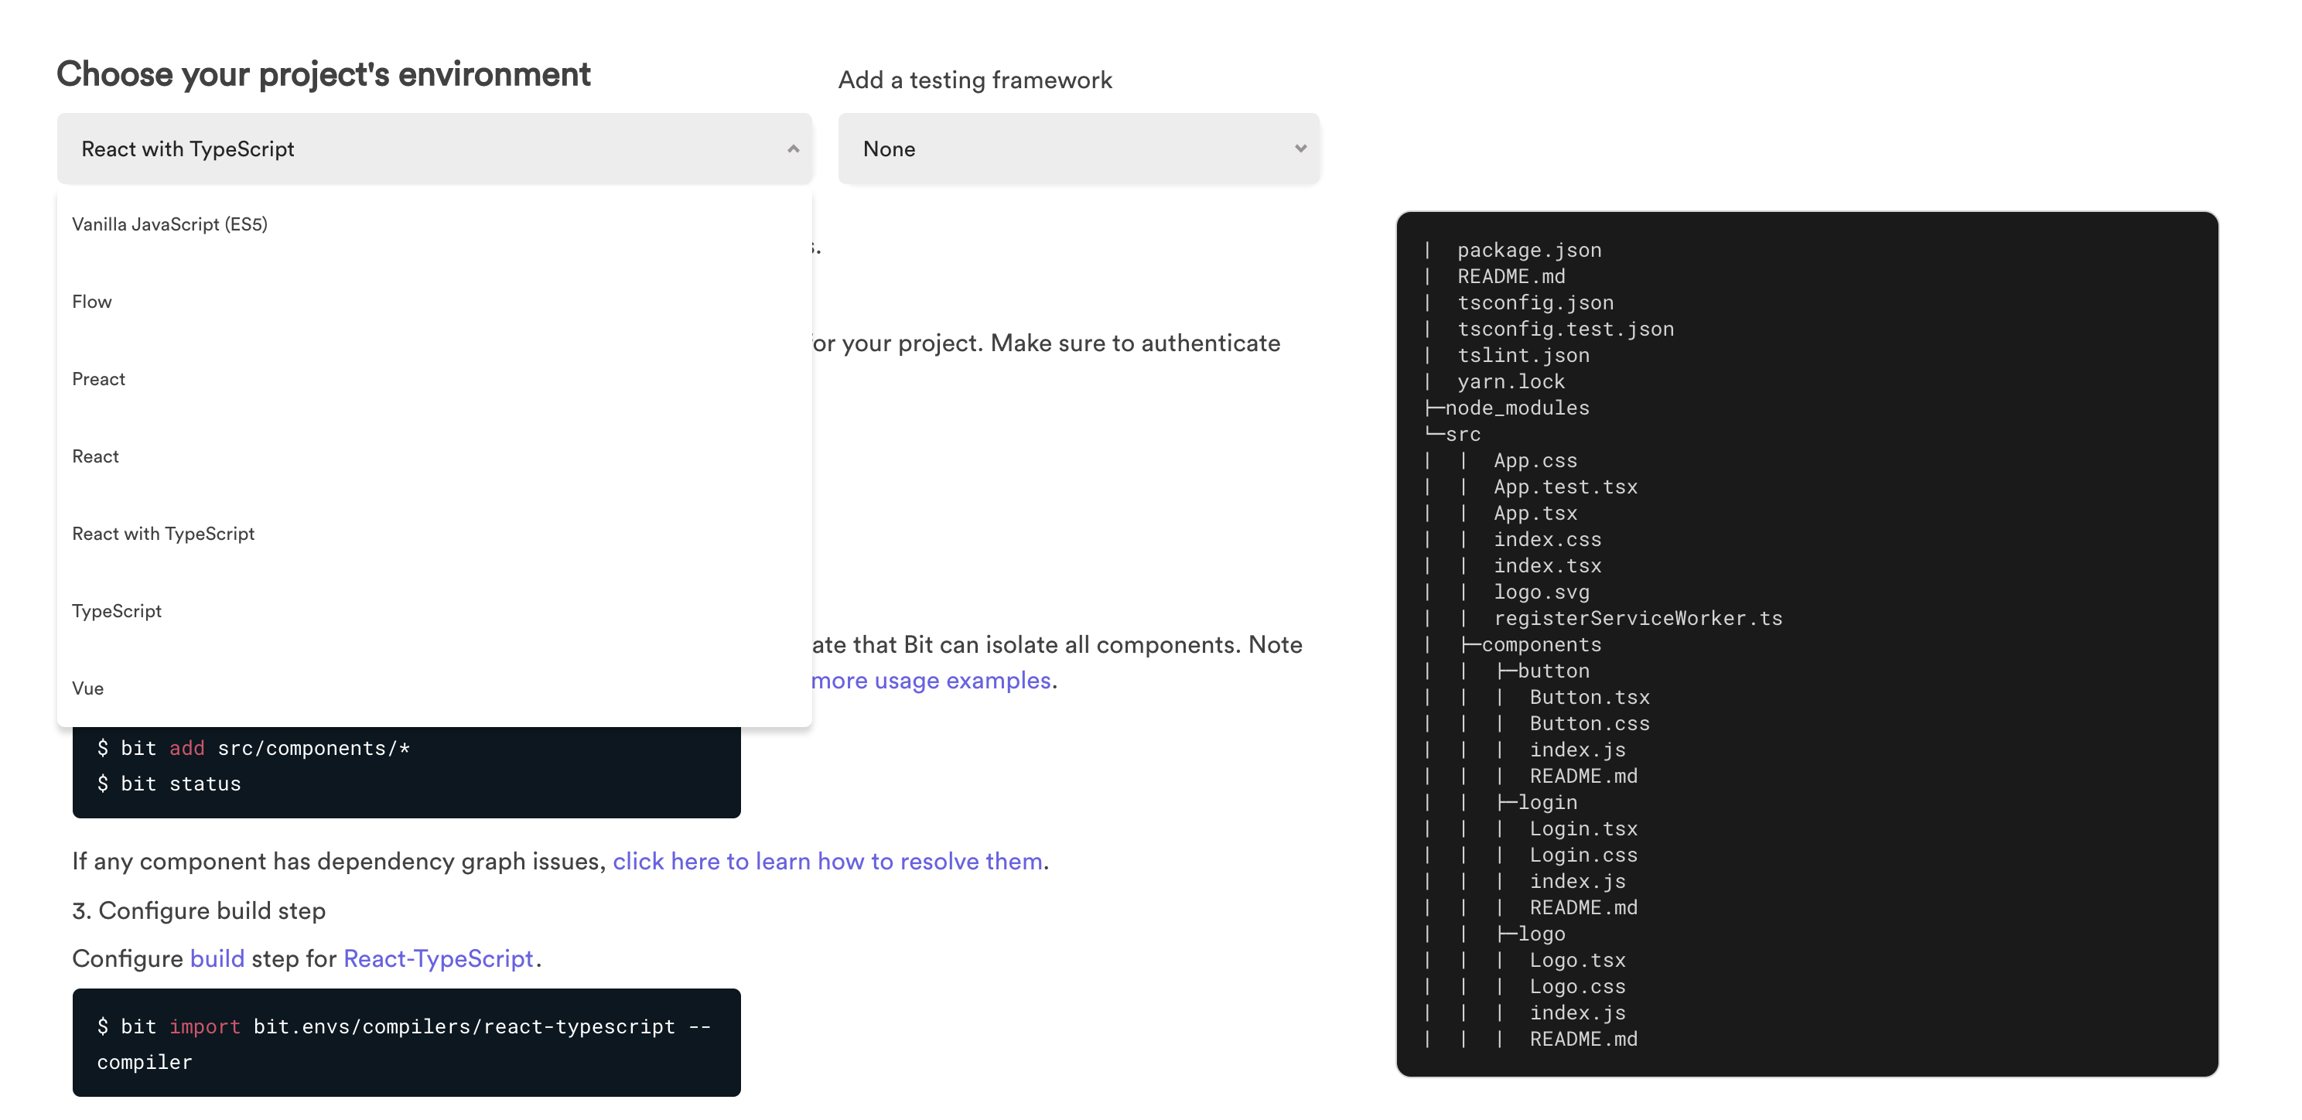Click logo.svg in the file tree

1542,592
